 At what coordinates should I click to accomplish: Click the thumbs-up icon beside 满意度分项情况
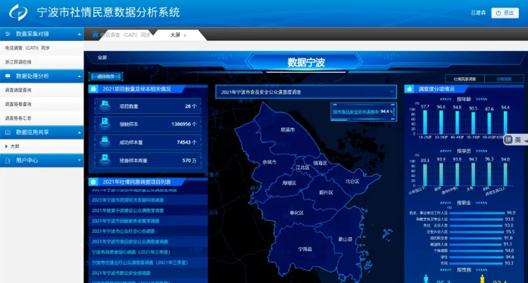[411, 89]
